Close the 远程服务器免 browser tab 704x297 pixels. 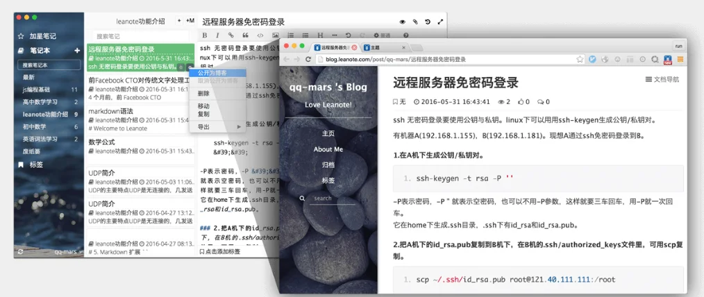[x=354, y=47]
